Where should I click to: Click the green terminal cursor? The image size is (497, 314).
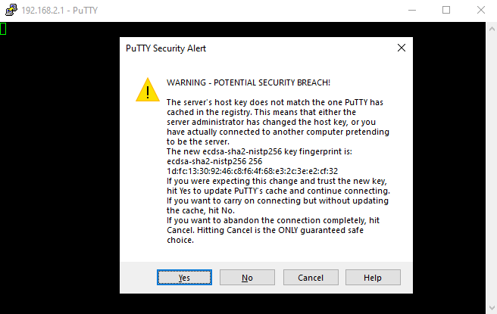pos(3,29)
